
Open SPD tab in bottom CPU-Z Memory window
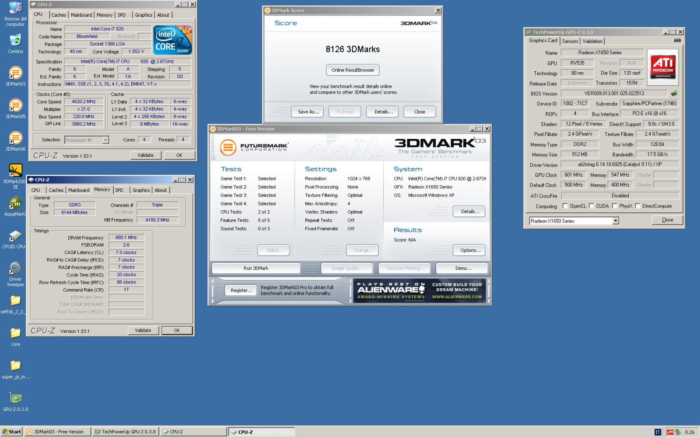[119, 190]
